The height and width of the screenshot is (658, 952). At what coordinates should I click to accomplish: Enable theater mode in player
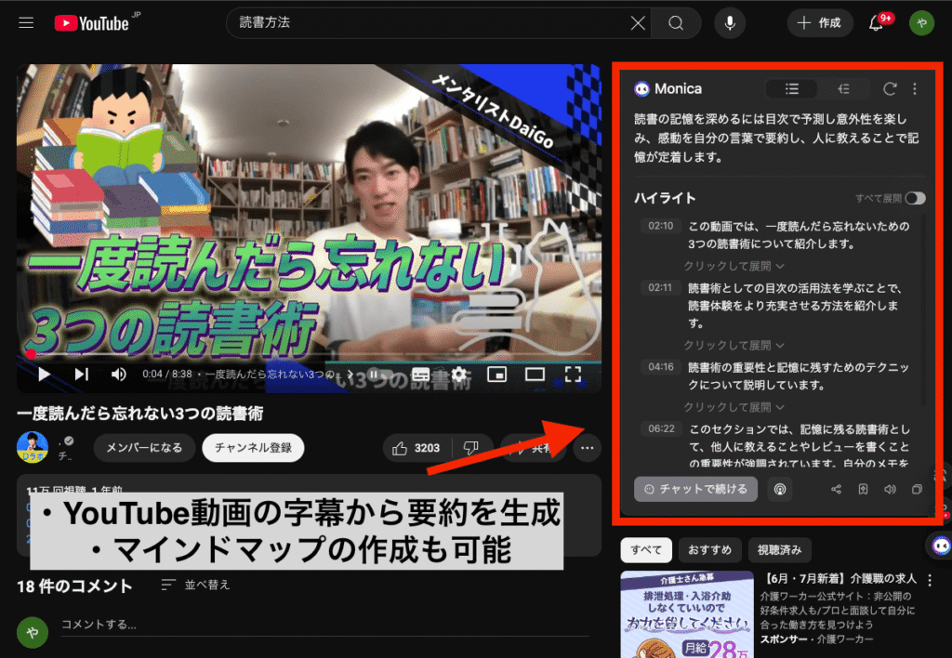pyautogui.click(x=535, y=374)
